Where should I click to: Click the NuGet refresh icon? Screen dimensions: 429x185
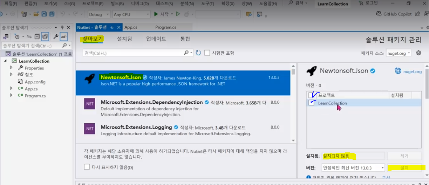(198, 53)
